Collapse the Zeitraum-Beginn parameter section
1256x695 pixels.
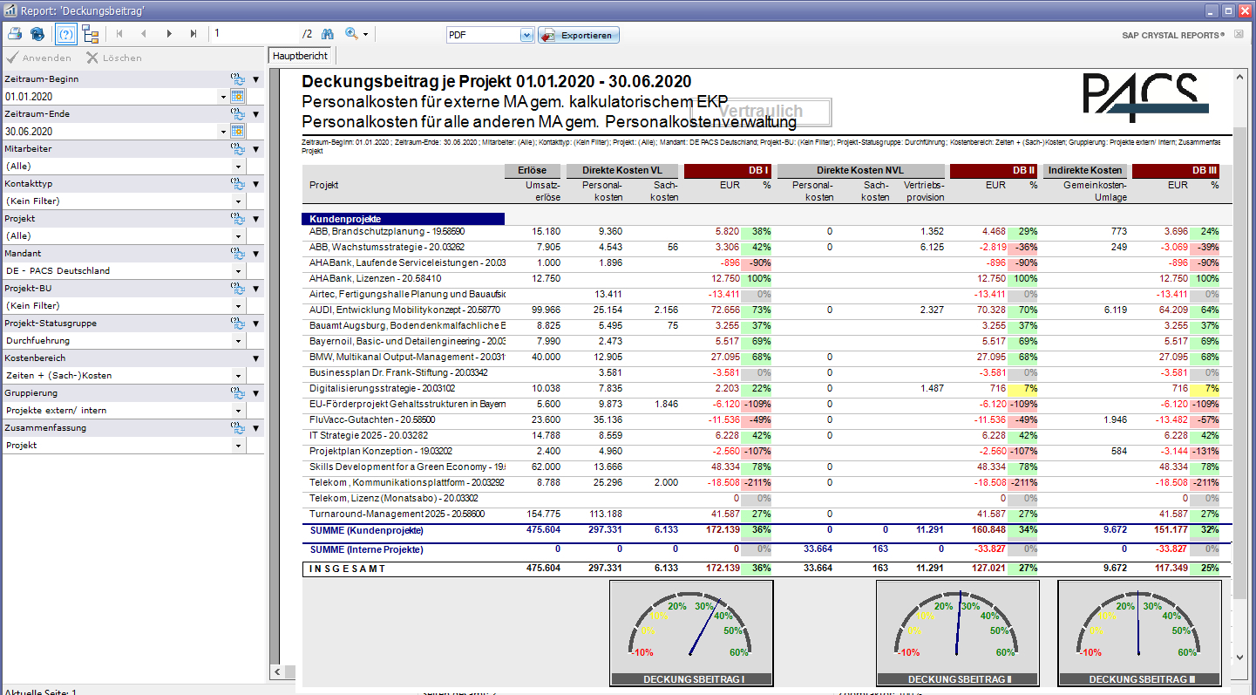[255, 79]
